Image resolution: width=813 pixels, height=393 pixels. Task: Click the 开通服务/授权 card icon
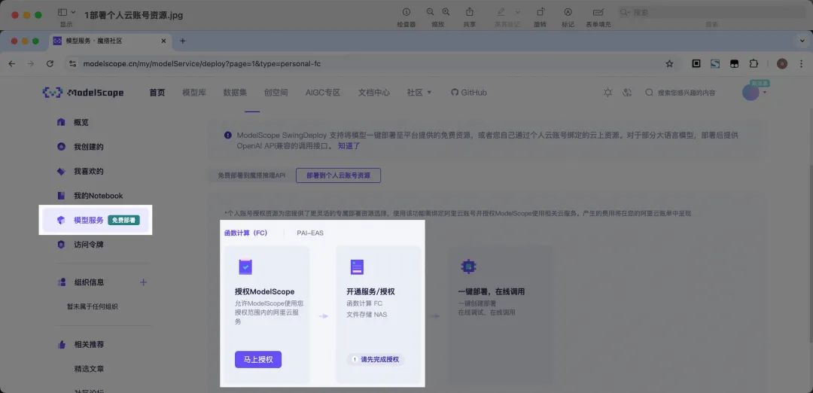357,267
